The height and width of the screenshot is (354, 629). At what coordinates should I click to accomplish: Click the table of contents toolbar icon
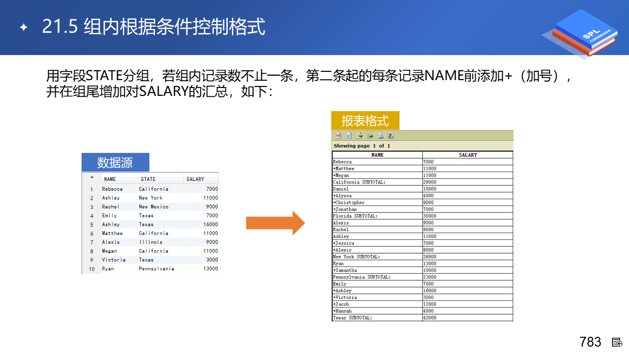[x=339, y=136]
